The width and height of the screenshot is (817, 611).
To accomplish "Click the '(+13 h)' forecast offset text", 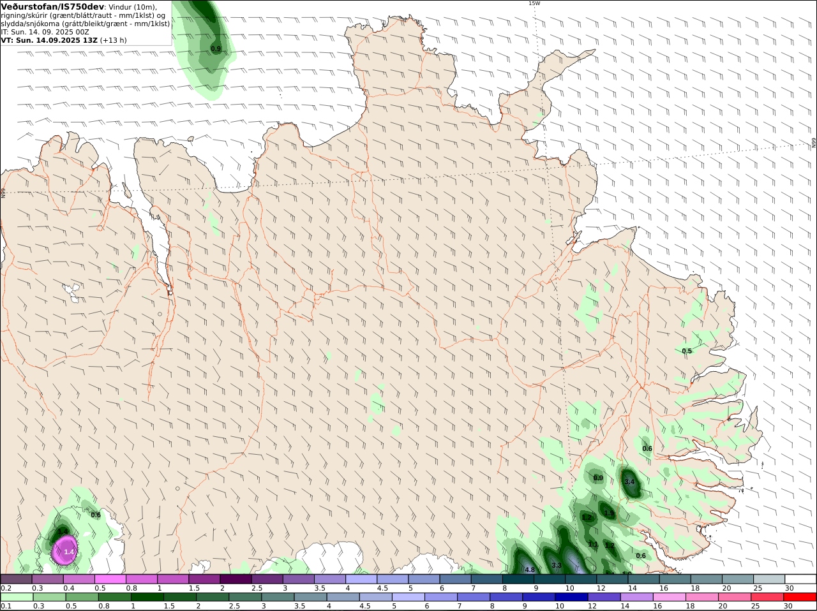I will click(x=114, y=40).
